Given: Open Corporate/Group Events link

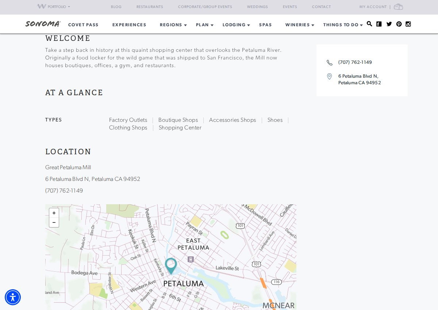Looking at the screenshot, I should pos(205,7).
